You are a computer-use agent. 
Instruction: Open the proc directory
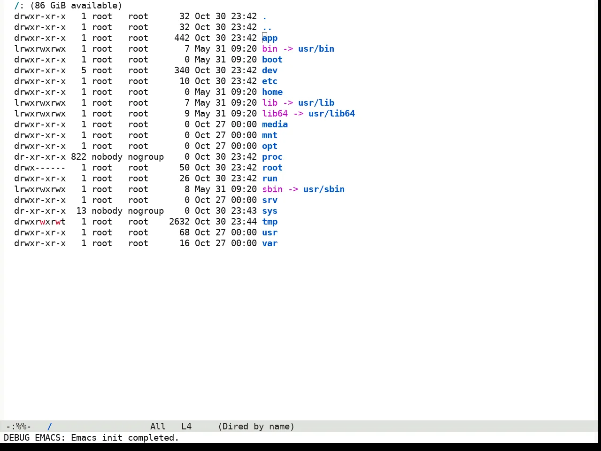[x=272, y=157]
